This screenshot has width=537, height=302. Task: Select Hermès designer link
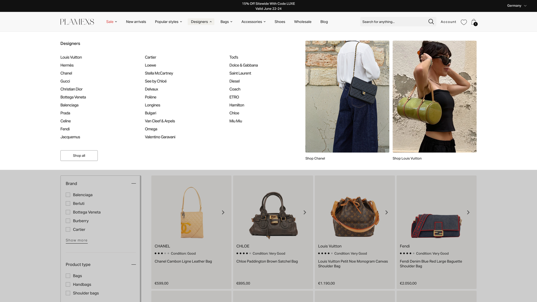point(67,65)
